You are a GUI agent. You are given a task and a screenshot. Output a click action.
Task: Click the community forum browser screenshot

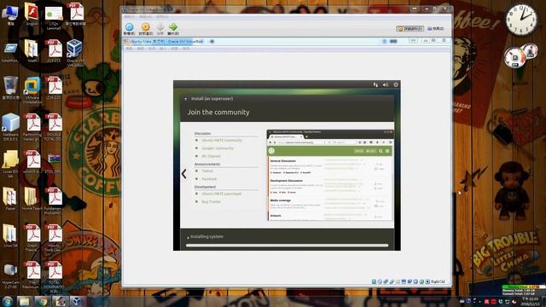330,175
